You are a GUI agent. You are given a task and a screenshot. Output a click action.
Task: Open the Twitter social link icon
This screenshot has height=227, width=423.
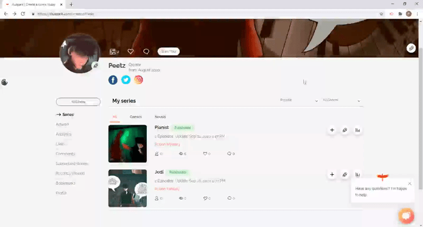[x=126, y=80]
